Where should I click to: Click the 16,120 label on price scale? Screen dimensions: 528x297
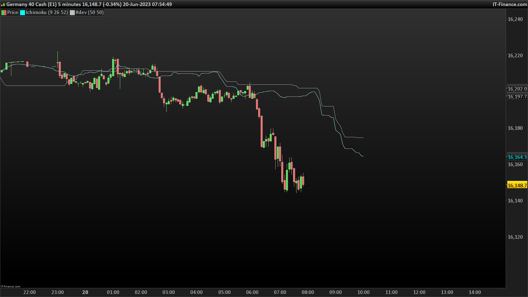(515, 237)
